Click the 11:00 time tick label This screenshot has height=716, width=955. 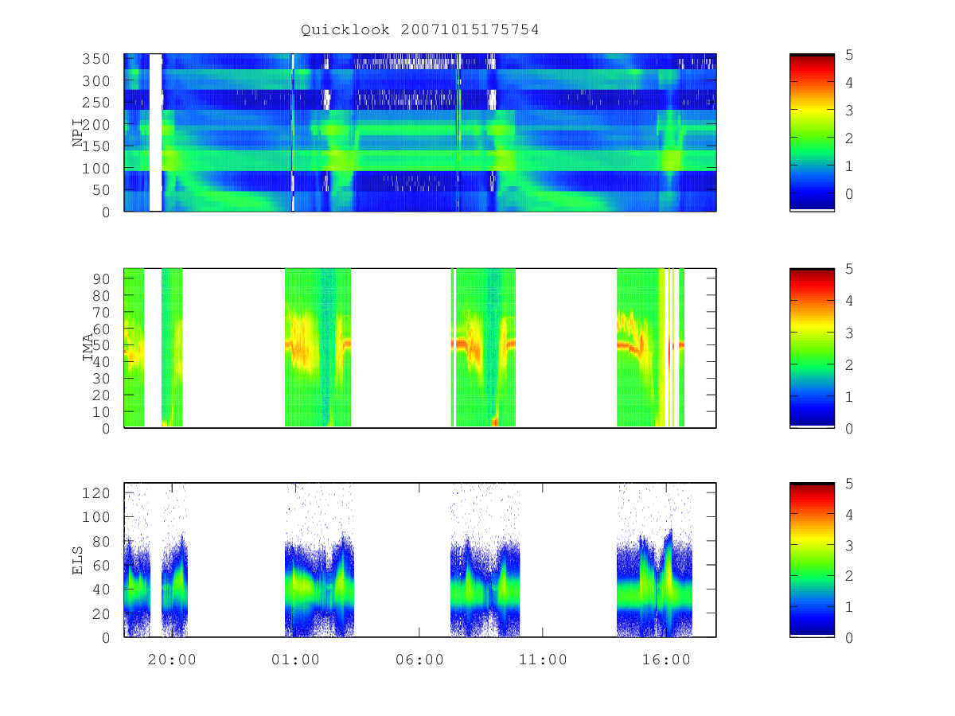coord(543,660)
